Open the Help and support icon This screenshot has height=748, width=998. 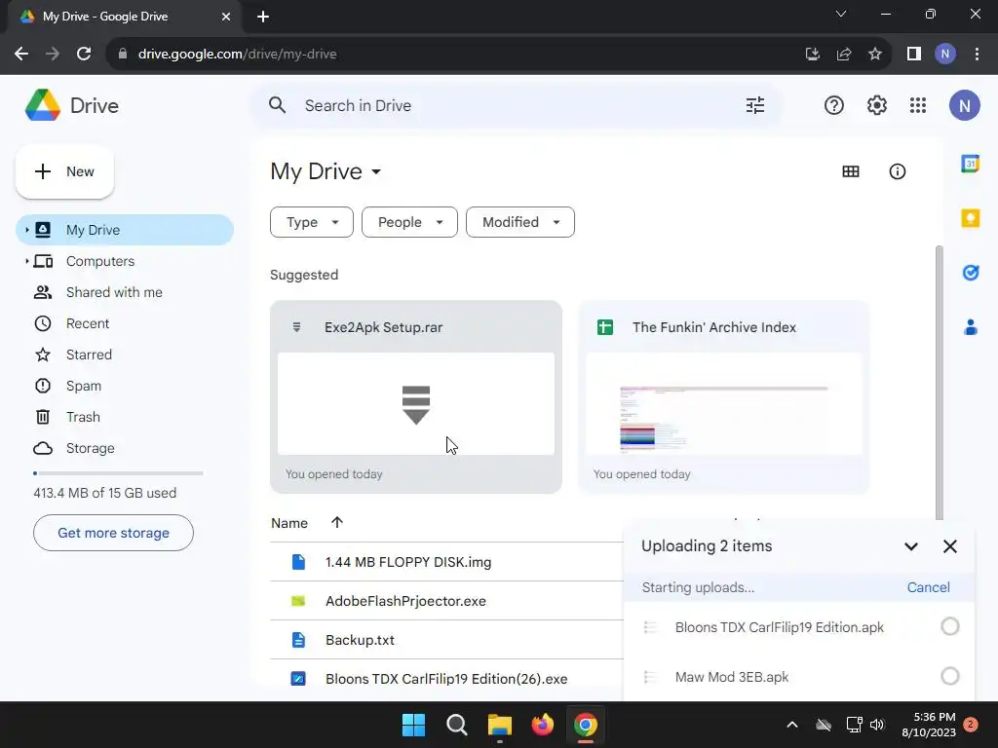click(x=834, y=105)
